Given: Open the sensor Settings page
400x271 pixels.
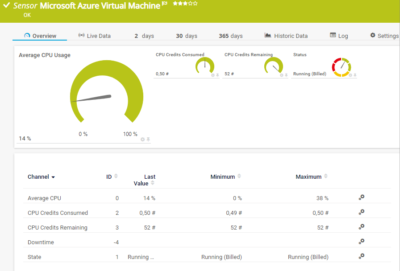Looking at the screenshot, I should click(384, 36).
